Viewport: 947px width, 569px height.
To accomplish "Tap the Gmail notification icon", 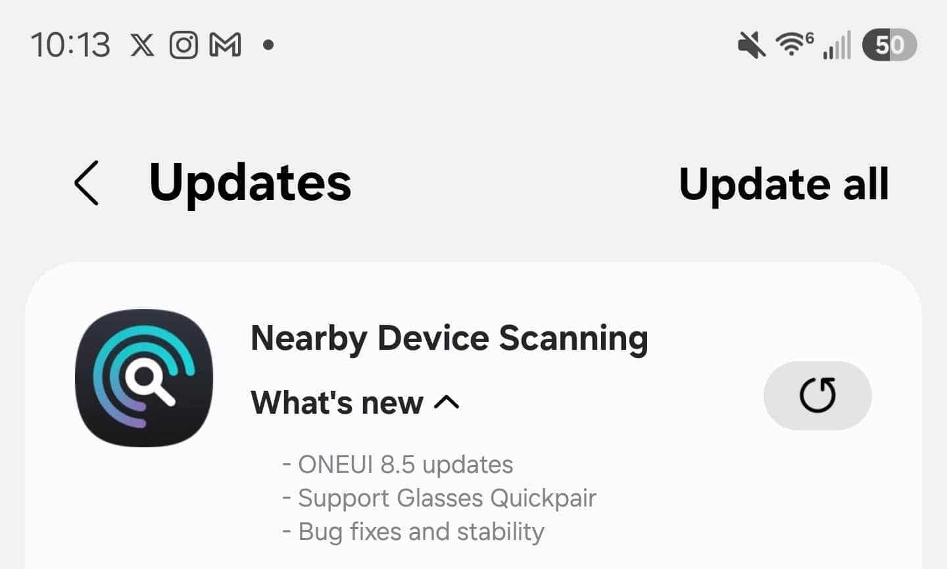I will pyautogui.click(x=225, y=45).
